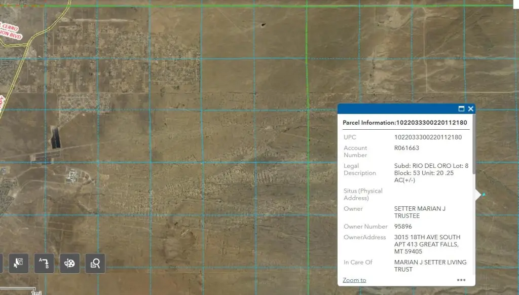The height and width of the screenshot is (295, 519).
Task: Click the highlighted cyan parcel on map
Action: click(484, 195)
